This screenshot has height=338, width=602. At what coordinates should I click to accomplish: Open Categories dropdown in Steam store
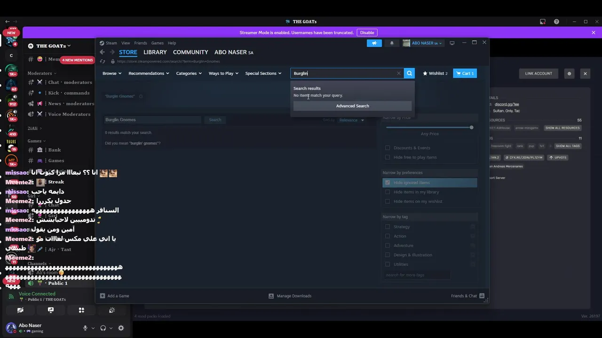coord(189,73)
